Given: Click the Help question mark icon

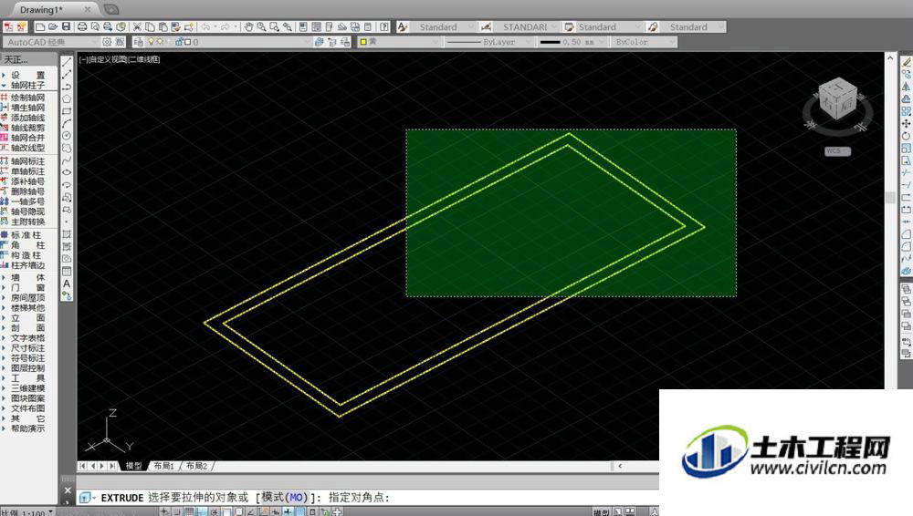Looking at the screenshot, I should point(384,26).
